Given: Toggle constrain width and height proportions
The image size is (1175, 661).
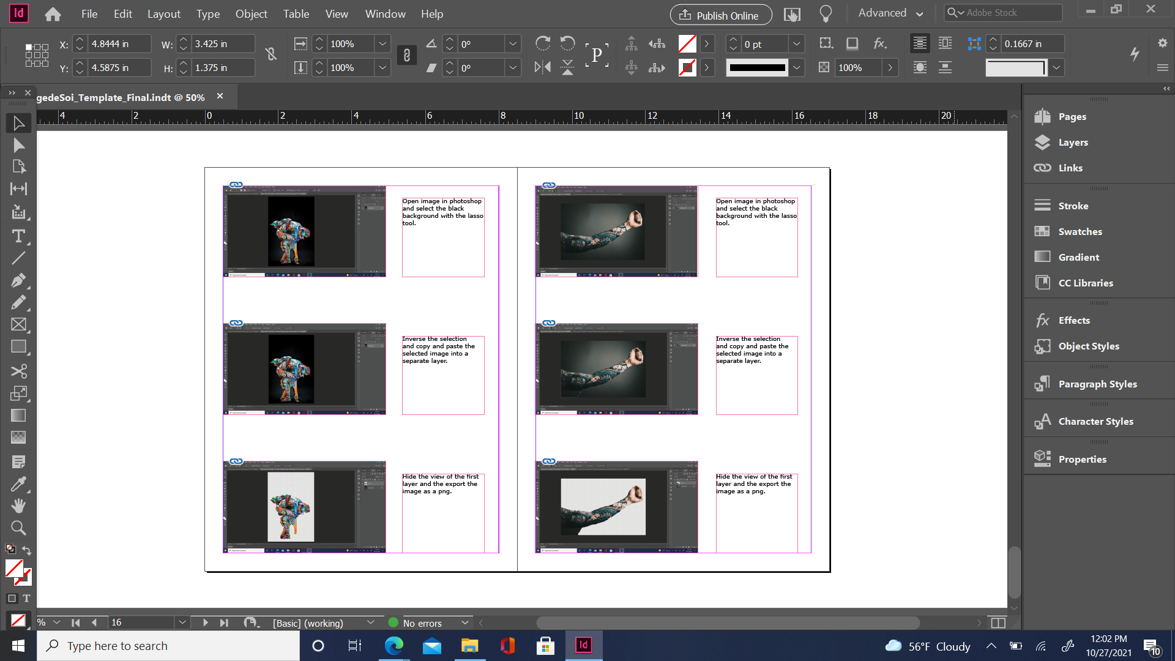Looking at the screenshot, I should coord(271,55).
